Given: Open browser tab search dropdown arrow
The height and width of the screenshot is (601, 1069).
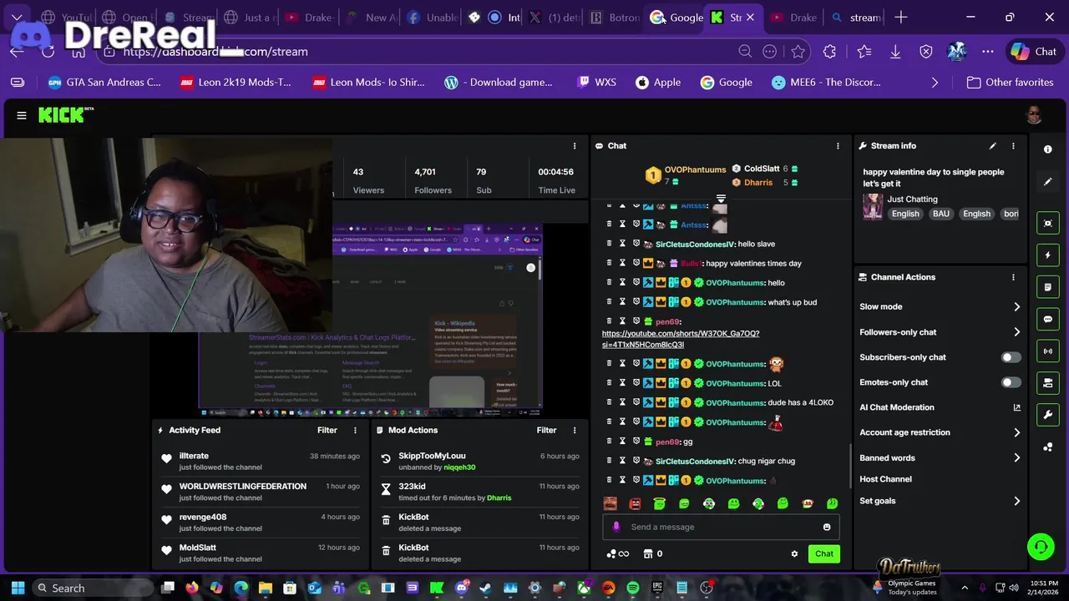Looking at the screenshot, I should point(17,18).
